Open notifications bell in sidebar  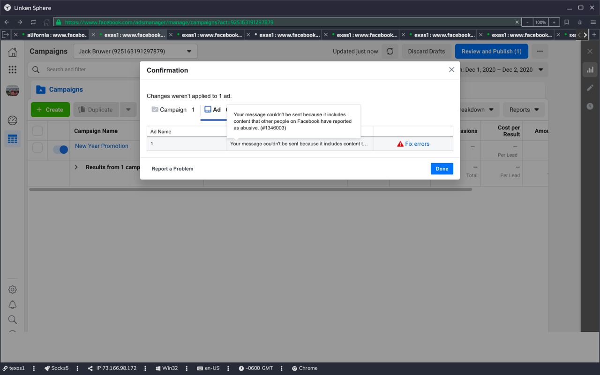(13, 305)
